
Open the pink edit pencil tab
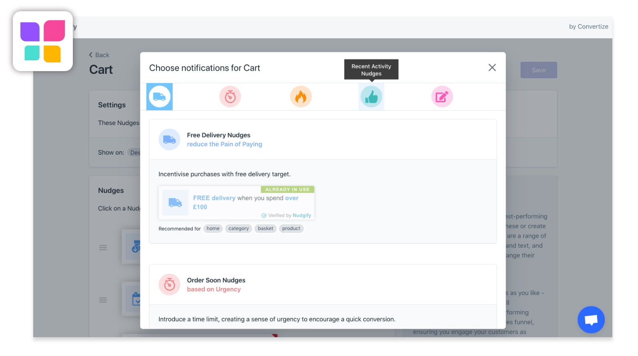click(442, 97)
